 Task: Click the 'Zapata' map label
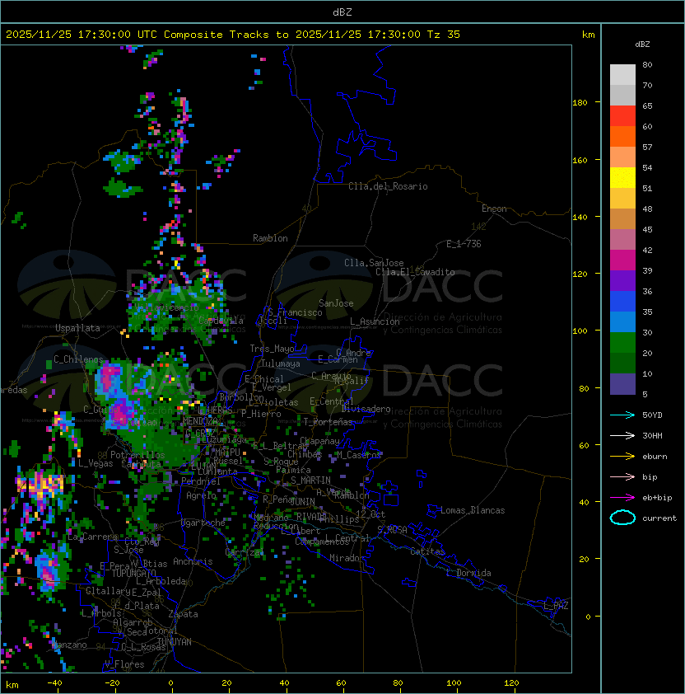pyautogui.click(x=183, y=614)
